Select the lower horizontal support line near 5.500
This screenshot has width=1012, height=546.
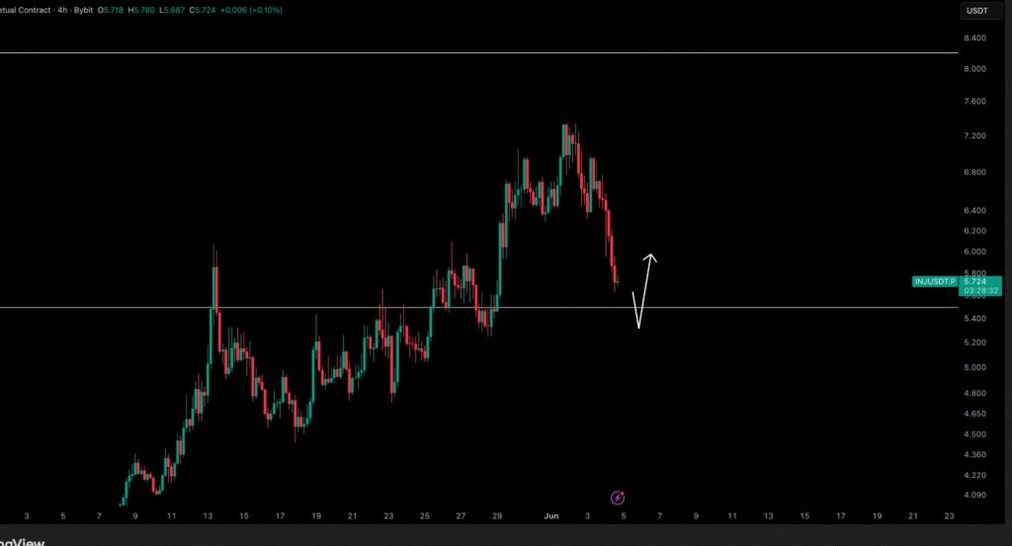pos(479,307)
